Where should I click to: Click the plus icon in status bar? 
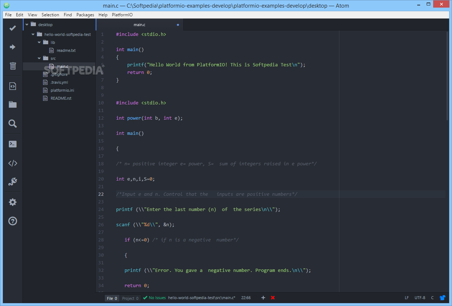pyautogui.click(x=263, y=298)
